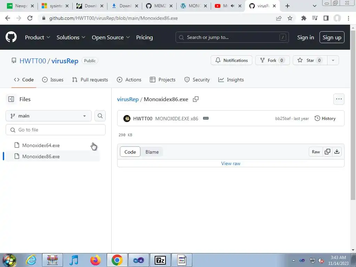Viewport: 356px width, 267px height.
Task: Open the Chrome extensions puzzle icon
Action: pyautogui.click(x=304, y=18)
